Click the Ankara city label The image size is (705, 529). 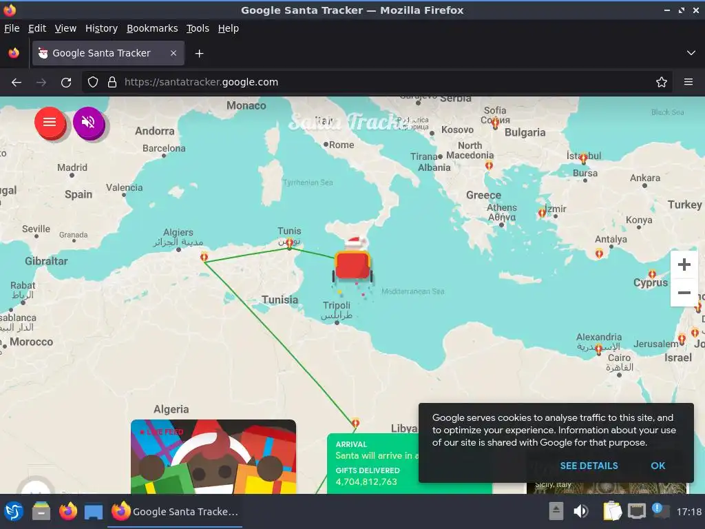pyautogui.click(x=644, y=178)
